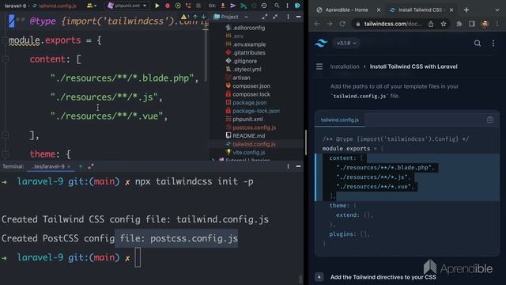Click the green Run button in IDE toolbar
The width and height of the screenshot is (506, 285).
pyautogui.click(x=157, y=6)
